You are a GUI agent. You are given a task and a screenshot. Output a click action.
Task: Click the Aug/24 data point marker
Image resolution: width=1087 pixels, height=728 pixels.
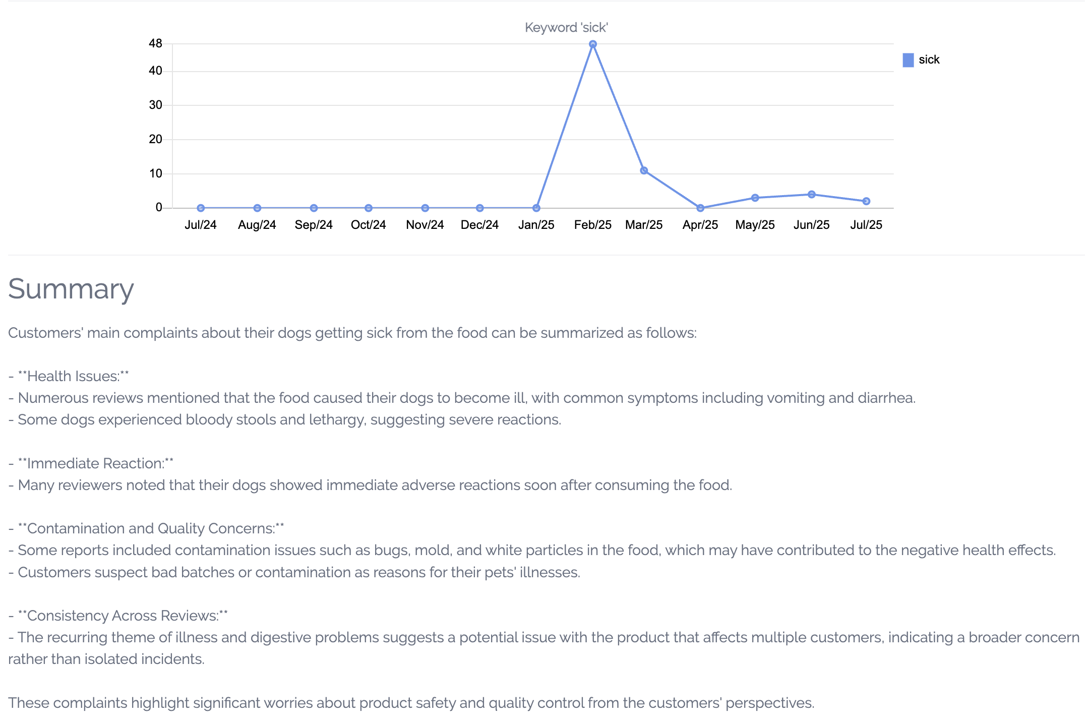click(257, 208)
